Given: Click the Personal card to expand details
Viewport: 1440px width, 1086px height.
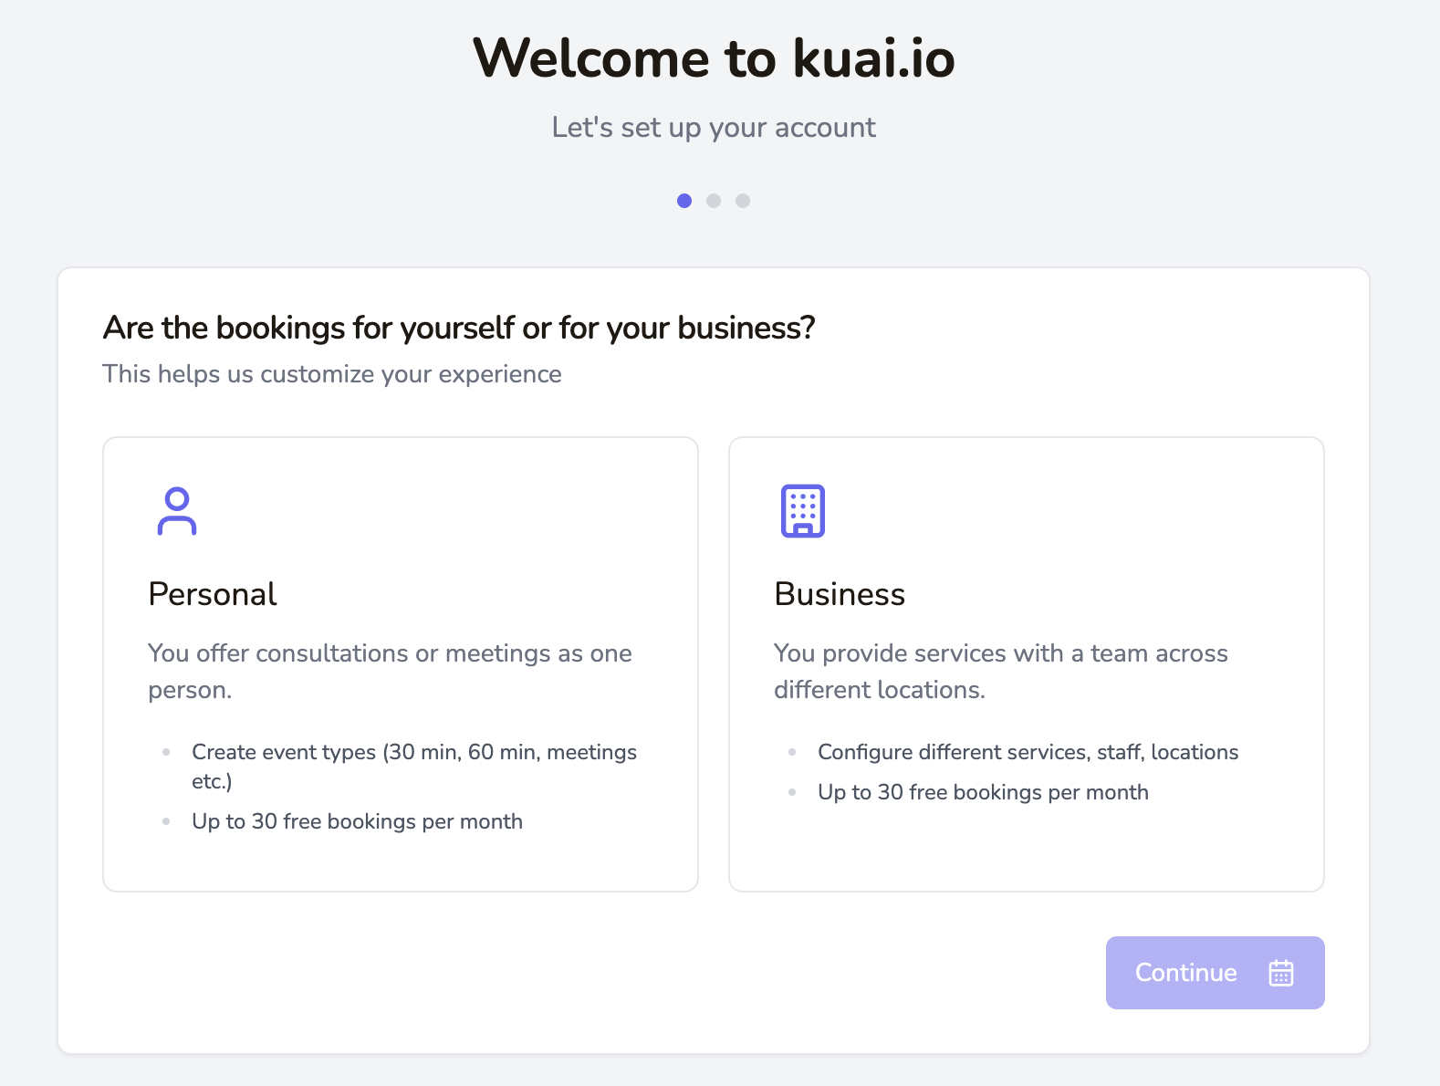Looking at the screenshot, I should point(400,663).
